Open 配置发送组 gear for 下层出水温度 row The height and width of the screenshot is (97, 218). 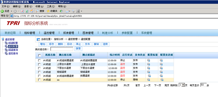(161, 68)
